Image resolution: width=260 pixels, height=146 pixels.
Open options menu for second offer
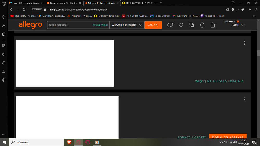coord(244,99)
